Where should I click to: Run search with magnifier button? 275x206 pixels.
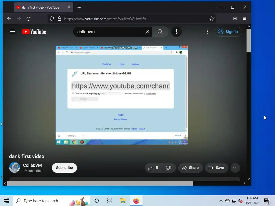point(160,32)
